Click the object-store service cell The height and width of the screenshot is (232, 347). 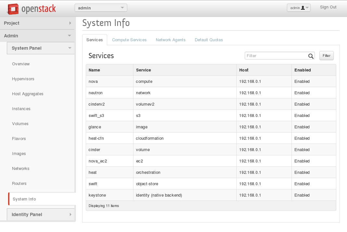[x=185, y=184]
